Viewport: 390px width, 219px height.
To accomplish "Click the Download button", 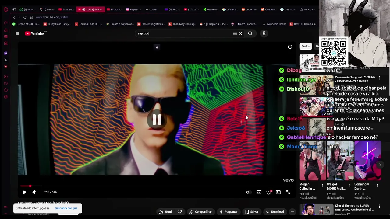I will coord(275,212).
